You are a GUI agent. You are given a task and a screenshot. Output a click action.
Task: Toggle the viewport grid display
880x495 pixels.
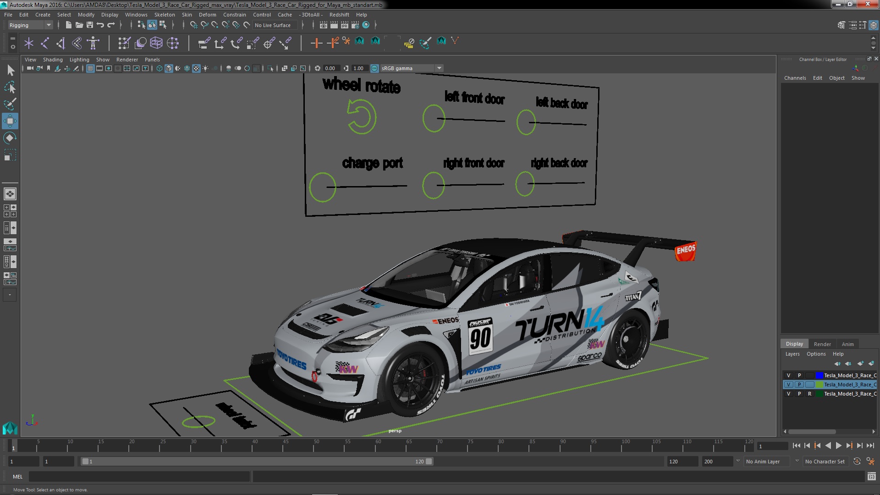pos(90,68)
